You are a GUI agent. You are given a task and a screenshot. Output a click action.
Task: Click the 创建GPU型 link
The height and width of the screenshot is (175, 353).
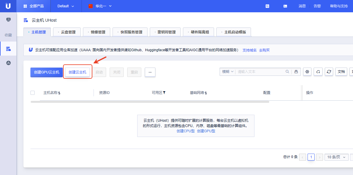coord(206,131)
